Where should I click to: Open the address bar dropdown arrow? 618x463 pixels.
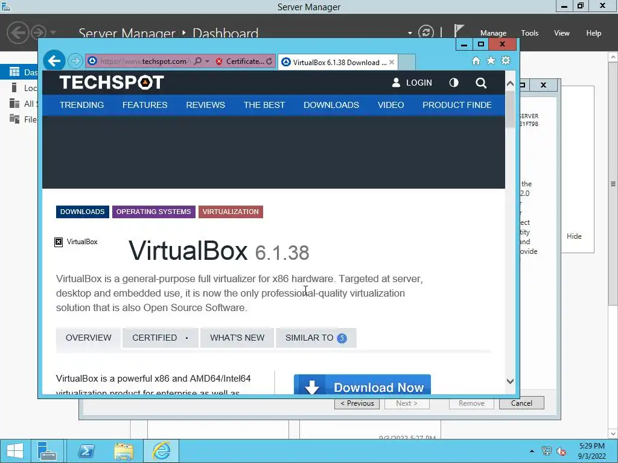coord(208,61)
